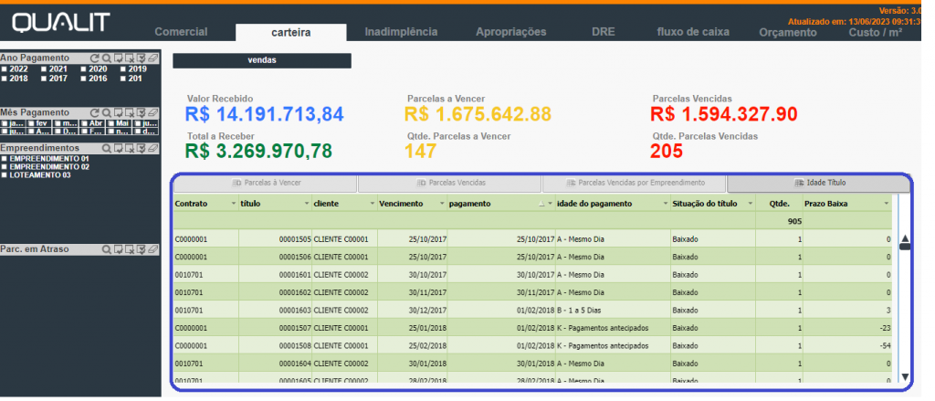935x401 pixels.
Task: Select LOTEAMENTO 03 checkbox
Action: coord(5,176)
